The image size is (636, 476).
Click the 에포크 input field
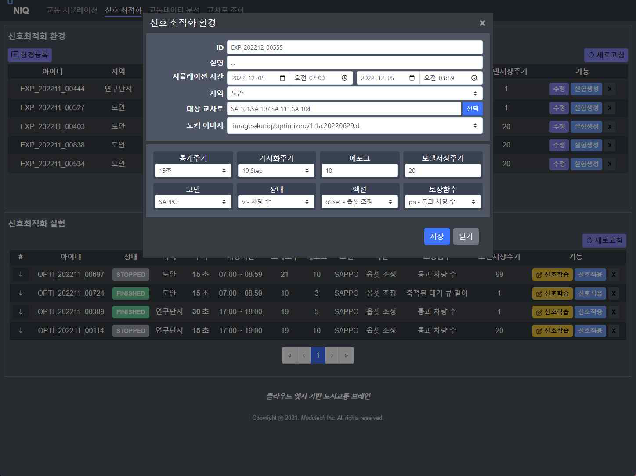pos(359,171)
